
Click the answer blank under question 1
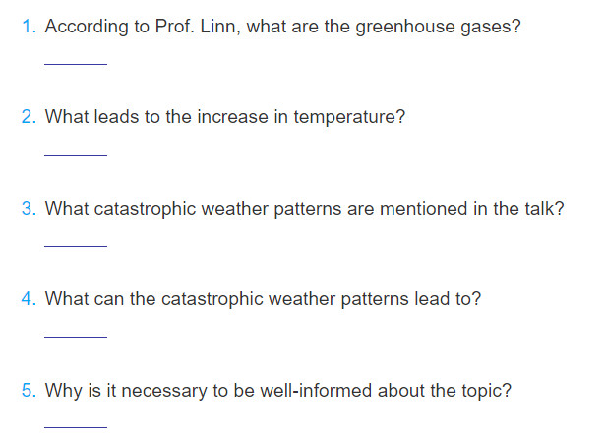click(x=76, y=61)
